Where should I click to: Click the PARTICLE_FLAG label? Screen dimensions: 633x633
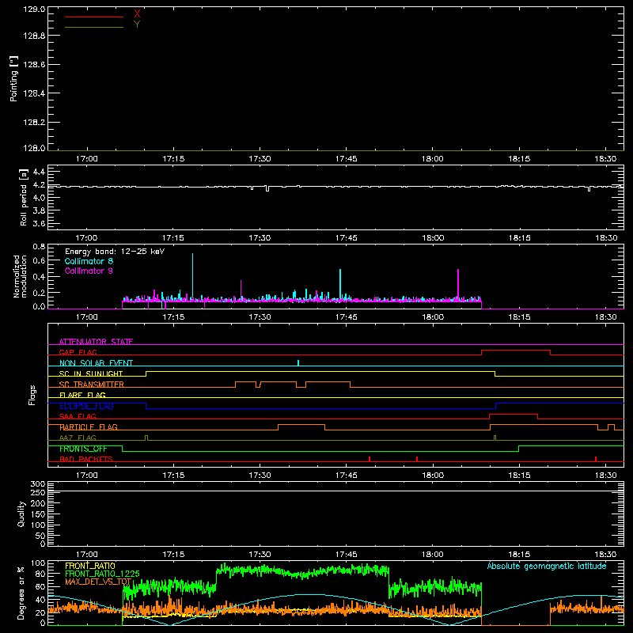pos(89,427)
